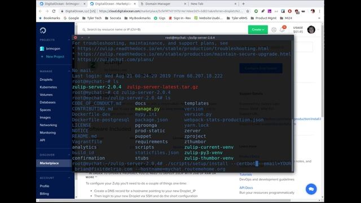Close the Domain Manager tab
The height and width of the screenshot is (203, 361).
(185, 4)
